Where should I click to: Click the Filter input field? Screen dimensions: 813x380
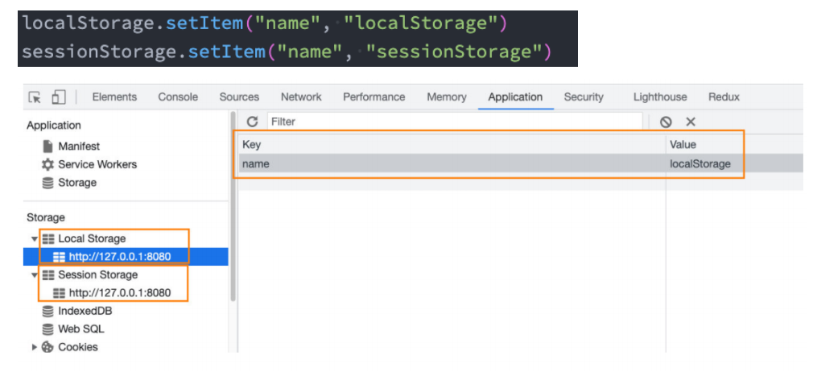coord(454,122)
